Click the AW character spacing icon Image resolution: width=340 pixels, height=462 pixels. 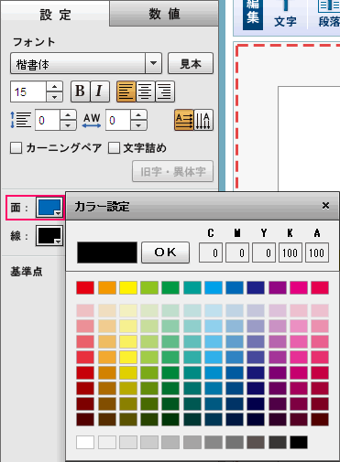click(x=92, y=121)
